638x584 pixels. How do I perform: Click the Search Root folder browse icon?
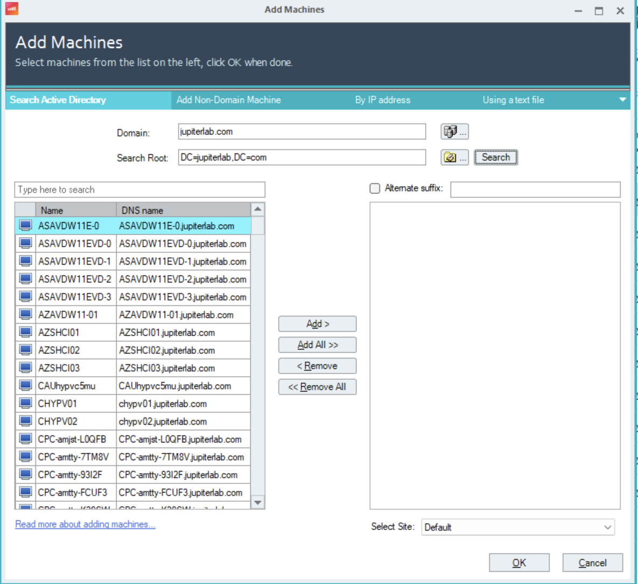454,157
